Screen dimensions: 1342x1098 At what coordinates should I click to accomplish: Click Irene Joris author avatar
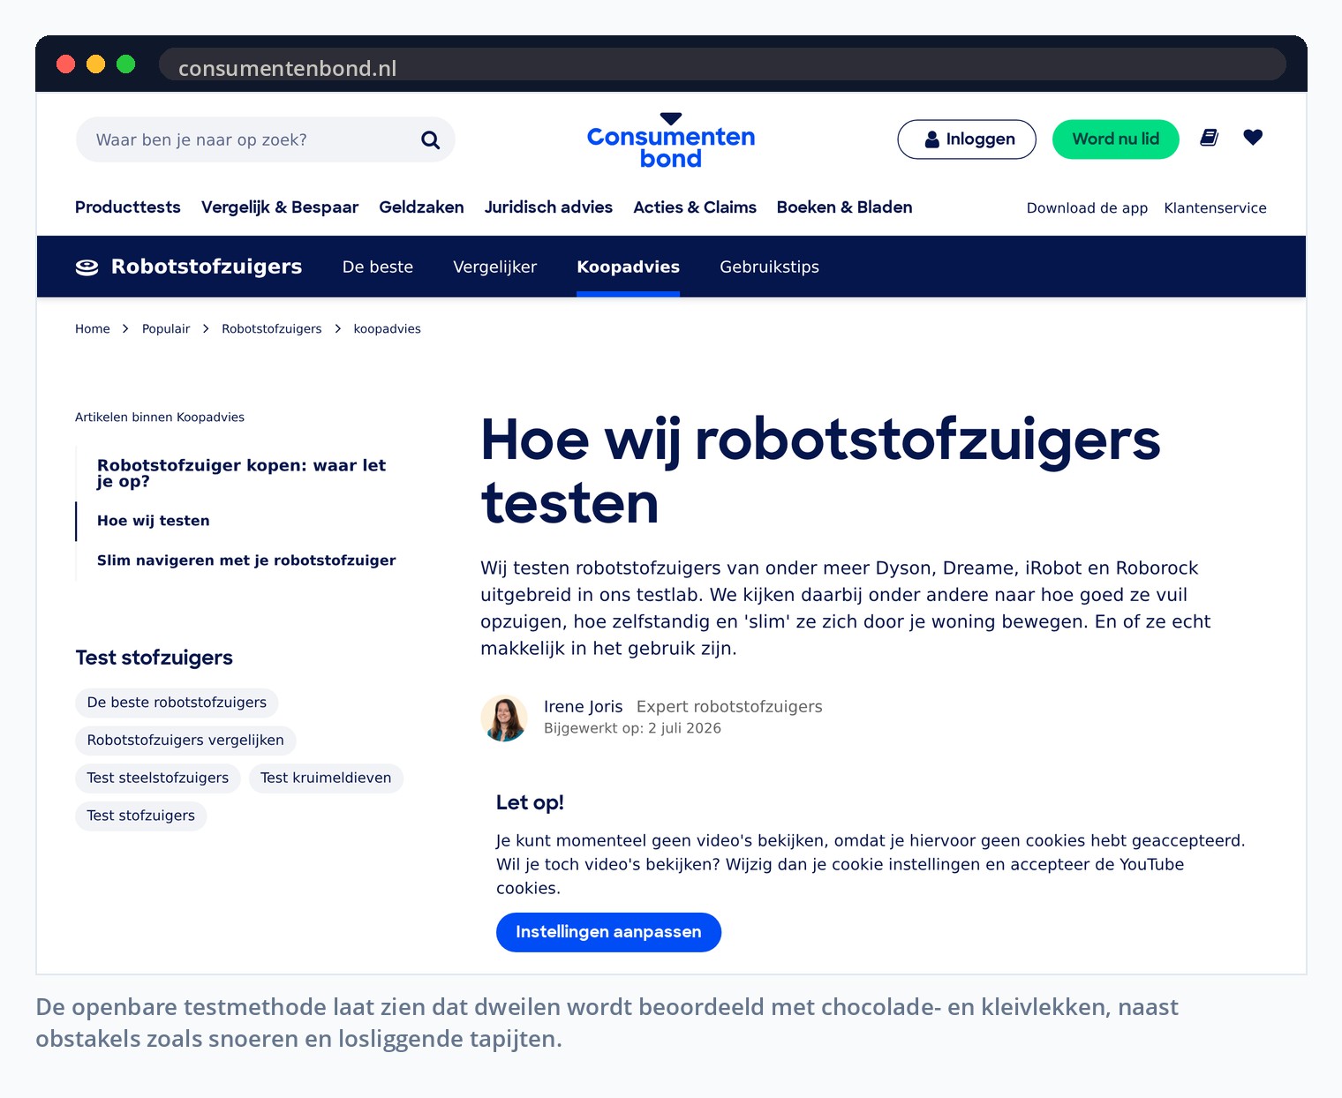tap(504, 718)
